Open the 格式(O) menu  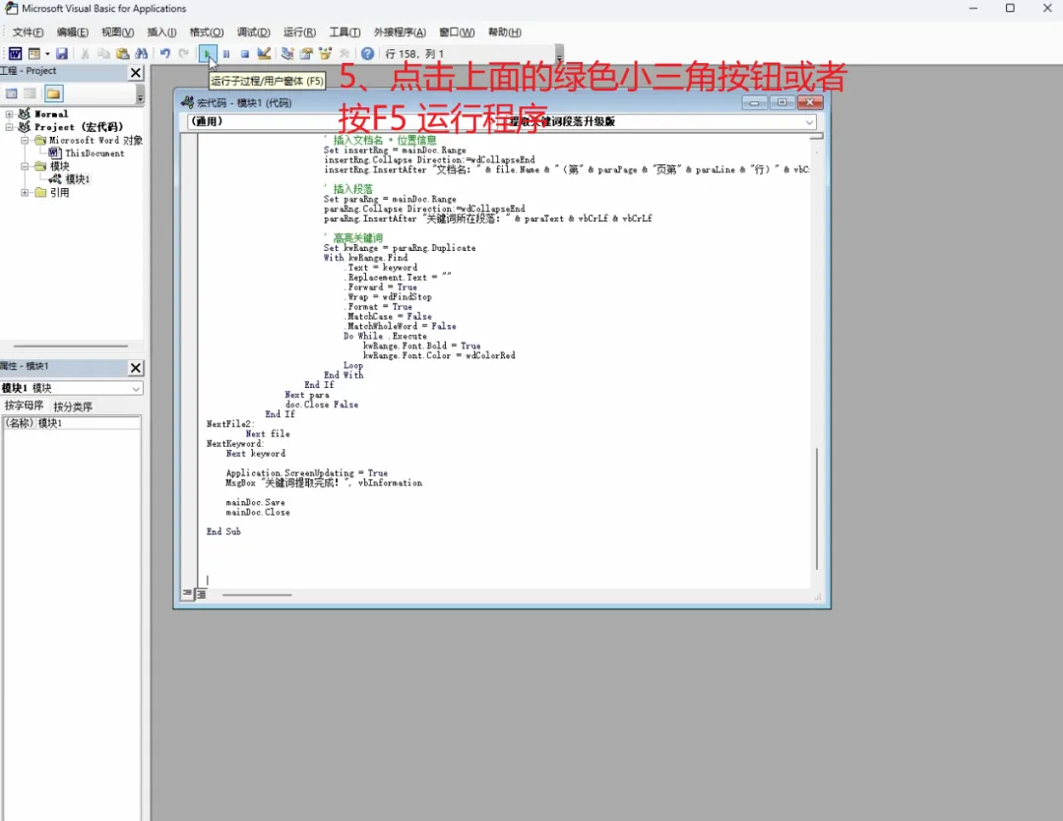pyautogui.click(x=207, y=32)
